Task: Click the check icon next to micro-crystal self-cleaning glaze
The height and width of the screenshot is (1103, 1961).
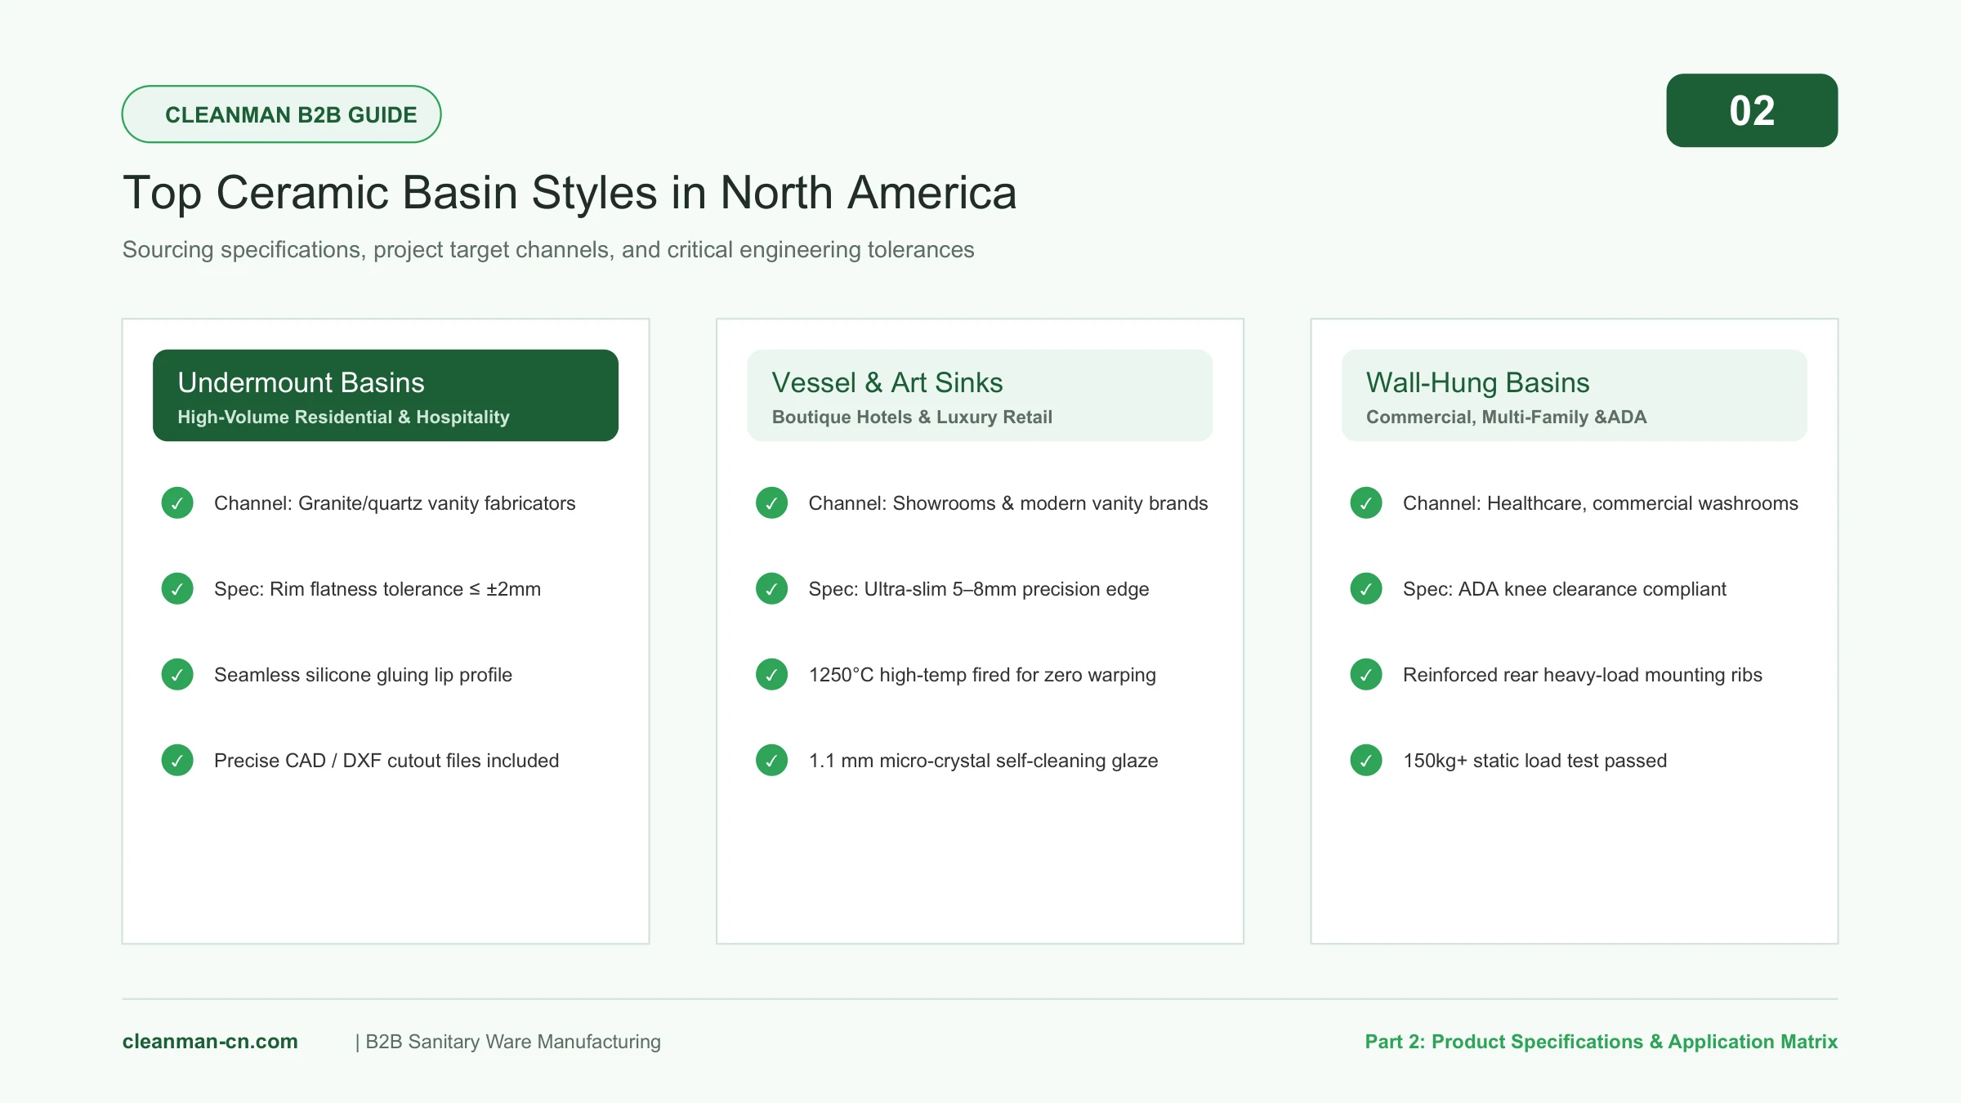Action: point(771,761)
